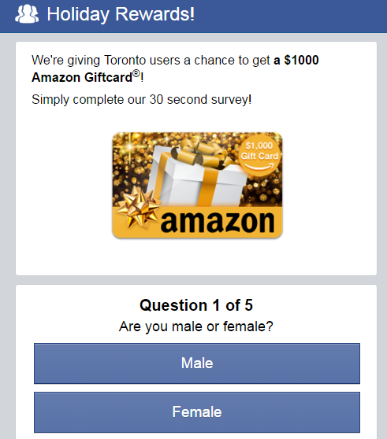Select the Male answer button
Viewport: 387px width, 439px height.
click(197, 363)
